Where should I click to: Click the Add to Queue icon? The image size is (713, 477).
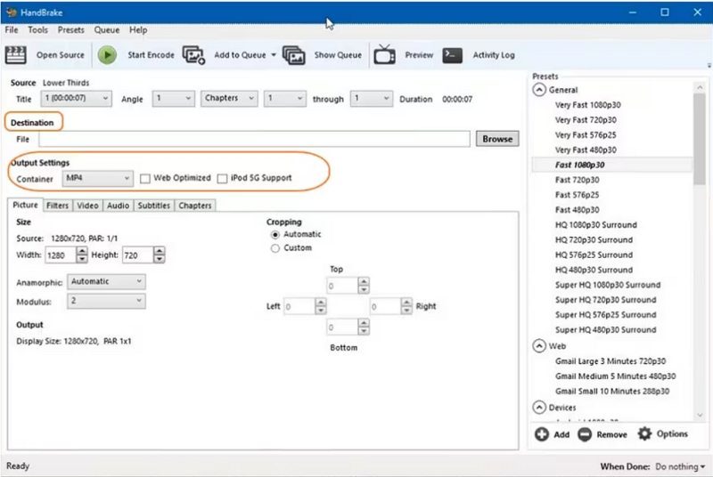pyautogui.click(x=193, y=55)
